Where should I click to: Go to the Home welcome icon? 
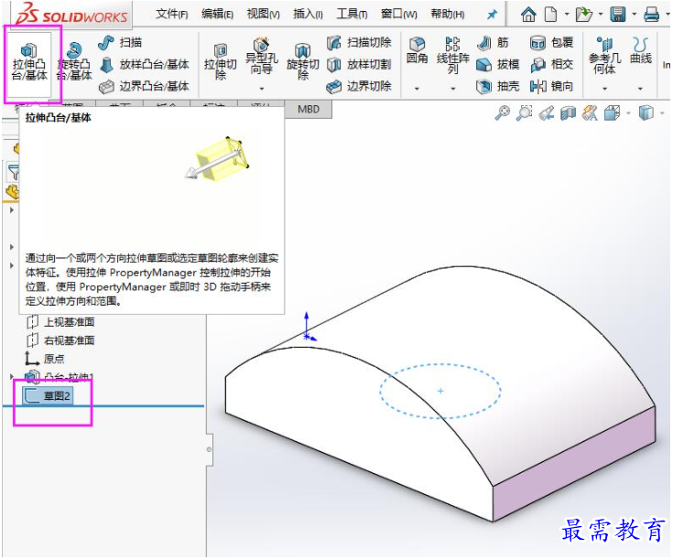coord(528,15)
